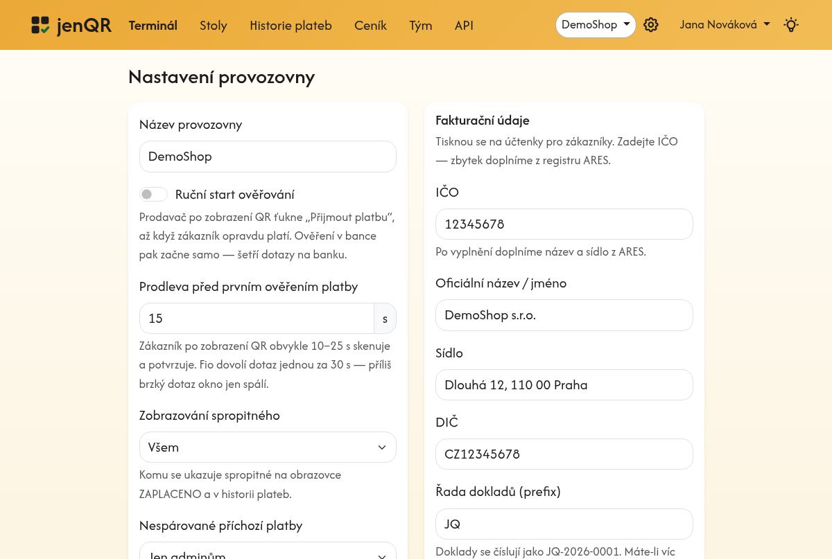Click the jenQR logo icon
This screenshot has height=559, width=832.
tap(40, 26)
